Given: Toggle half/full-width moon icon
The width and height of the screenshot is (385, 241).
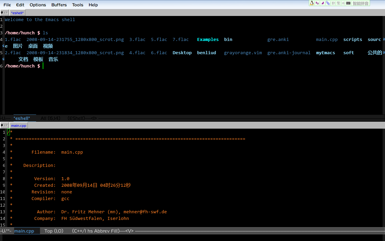Looking at the screenshot, I should click(322, 3).
